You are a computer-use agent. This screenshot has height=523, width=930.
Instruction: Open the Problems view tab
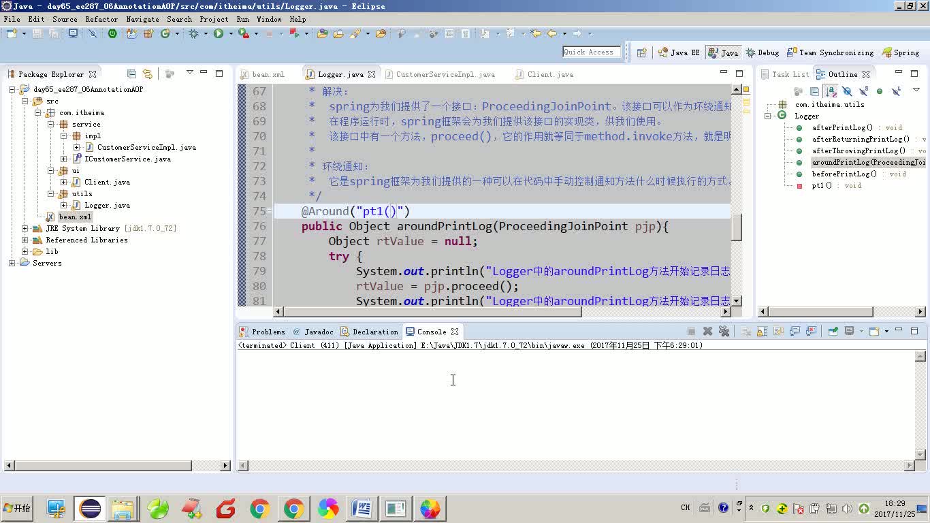point(262,332)
